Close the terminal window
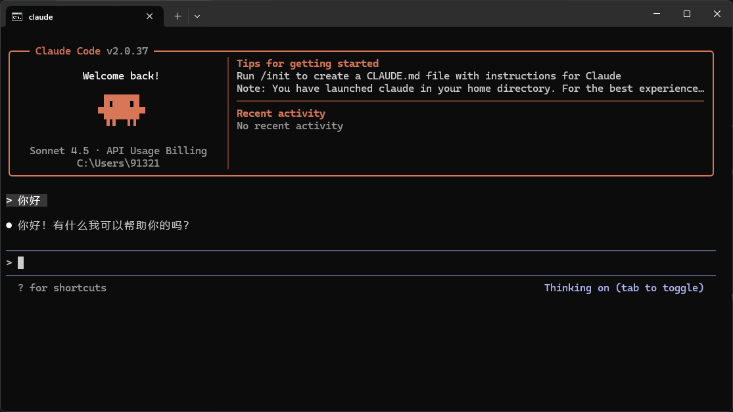This screenshot has height=412, width=733. [x=717, y=14]
